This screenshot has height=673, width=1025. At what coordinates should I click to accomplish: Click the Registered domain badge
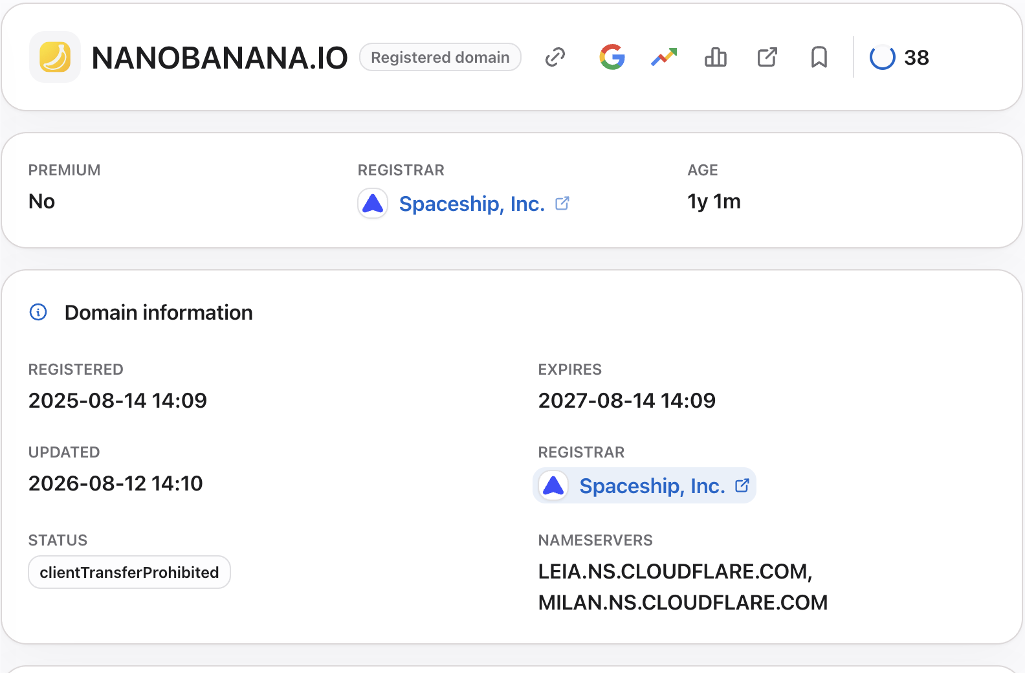pos(440,57)
